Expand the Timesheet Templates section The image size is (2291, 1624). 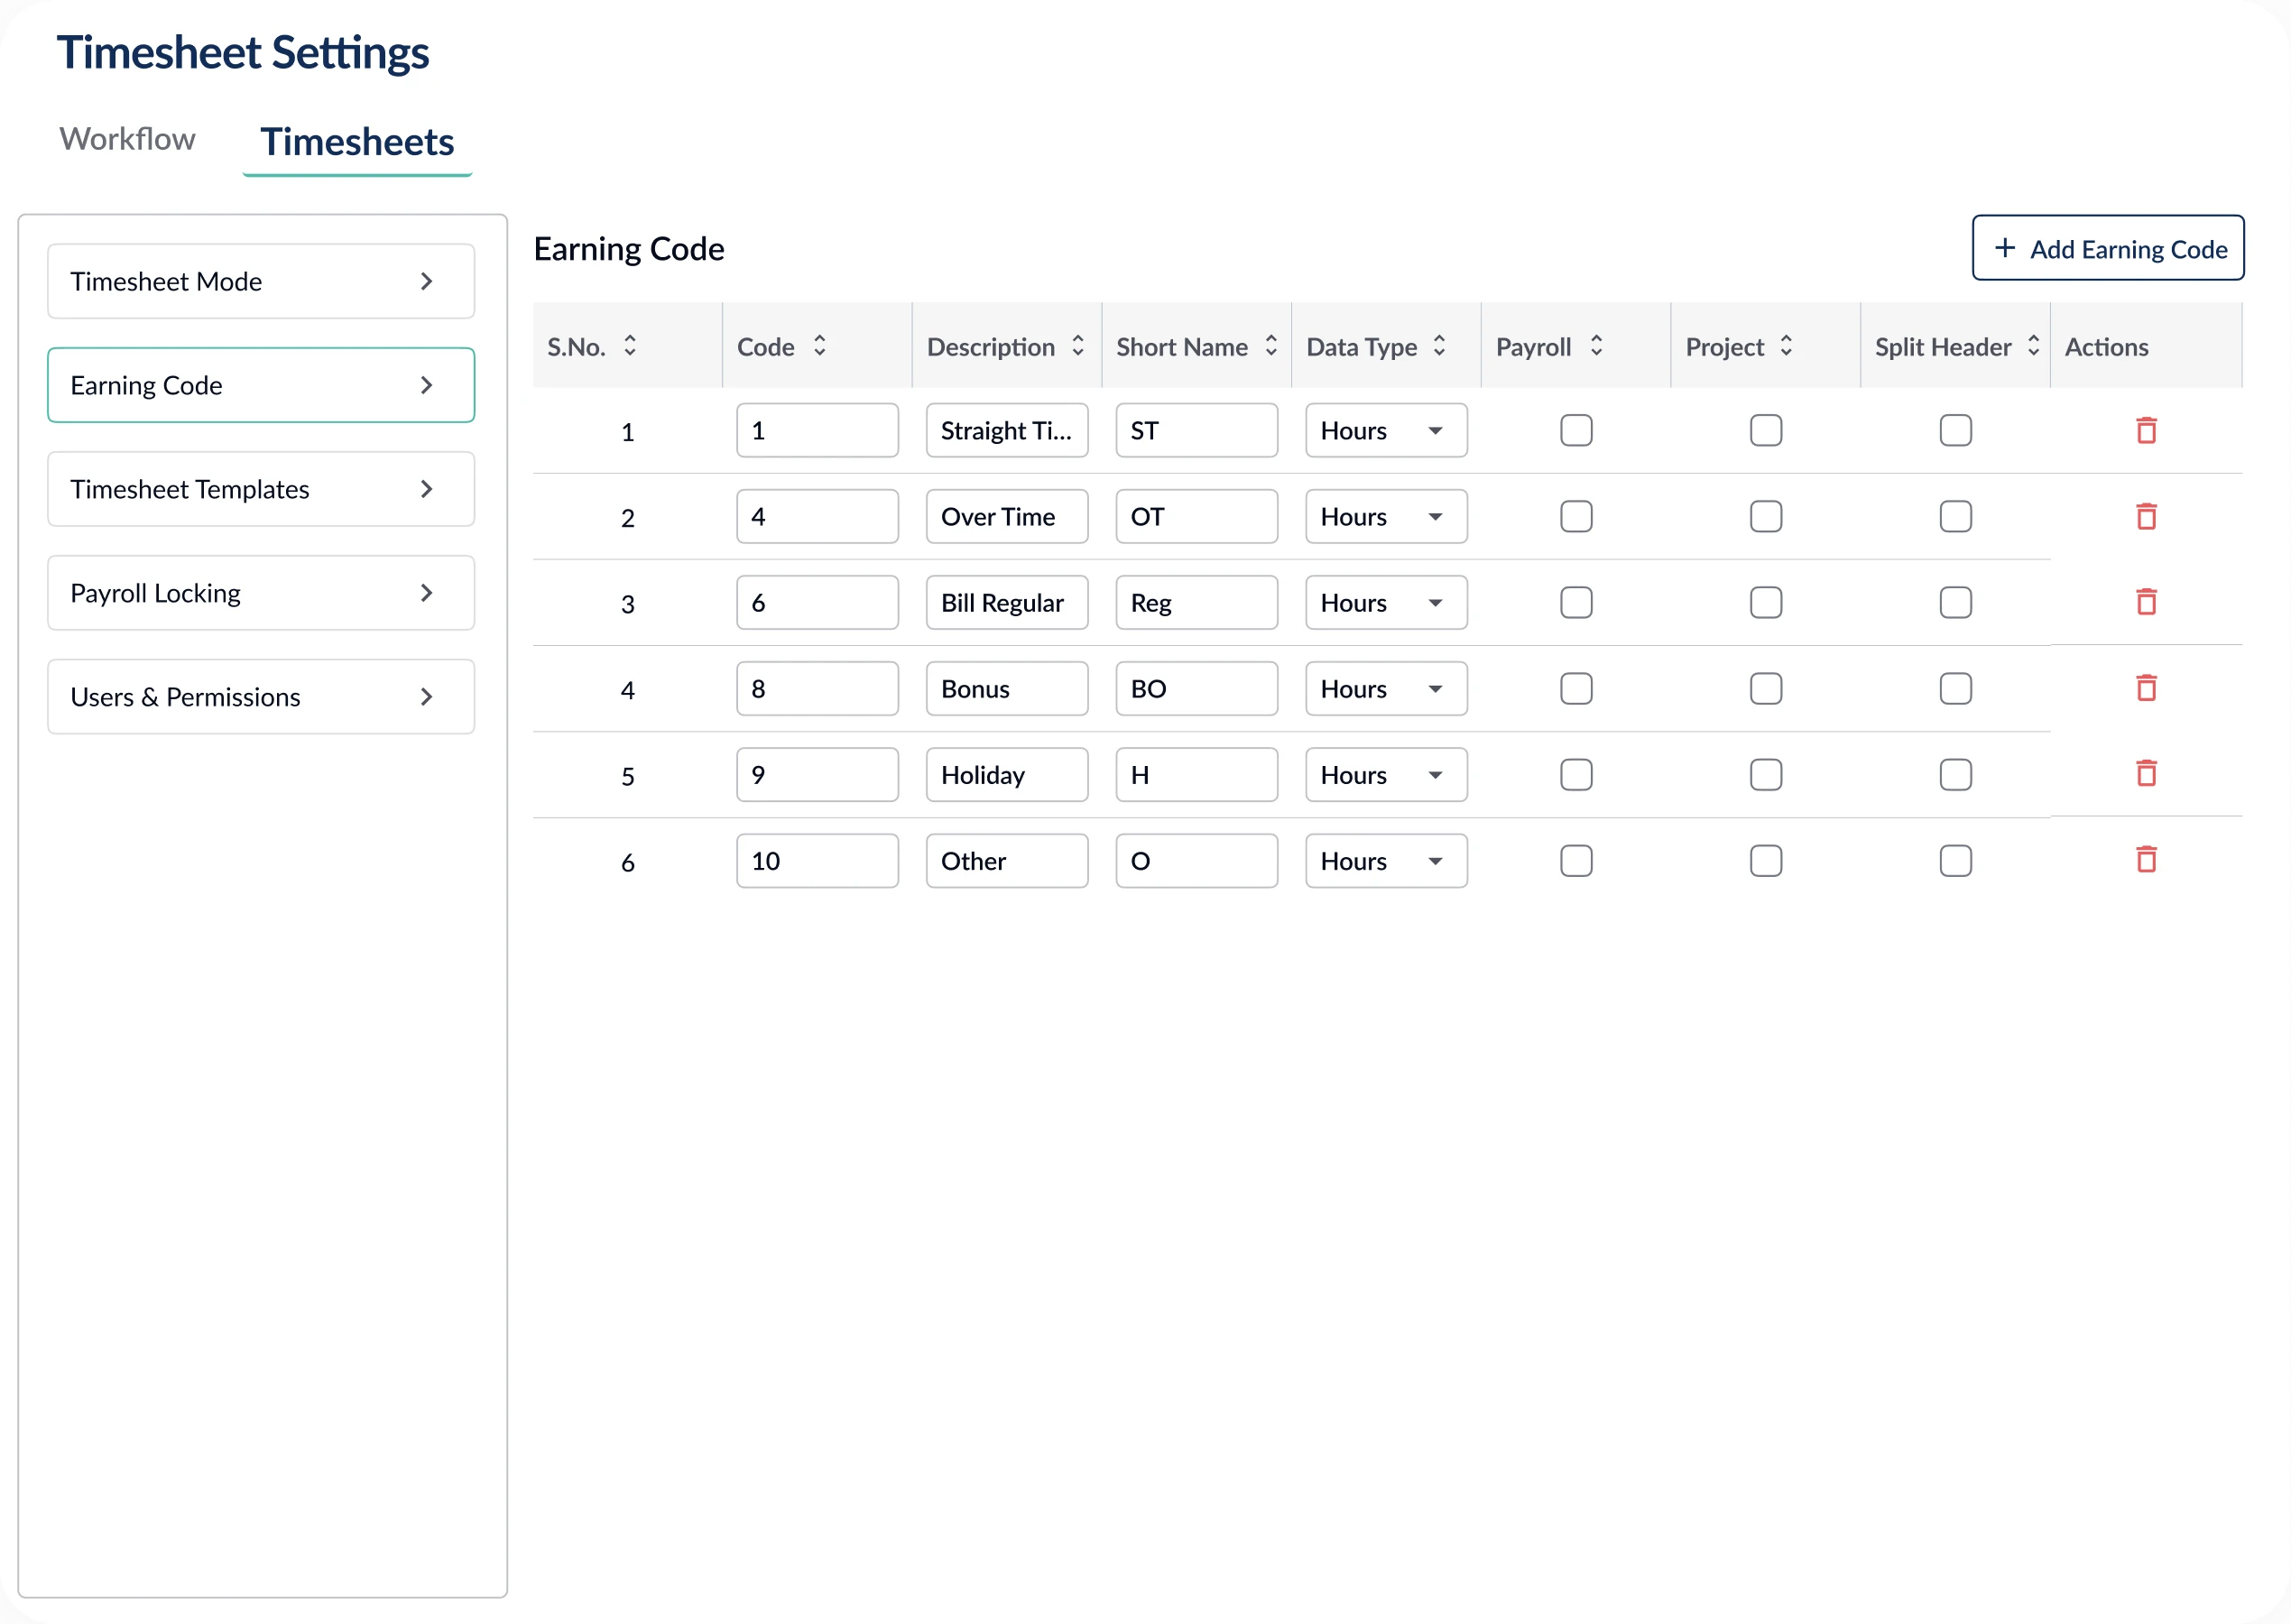260,489
